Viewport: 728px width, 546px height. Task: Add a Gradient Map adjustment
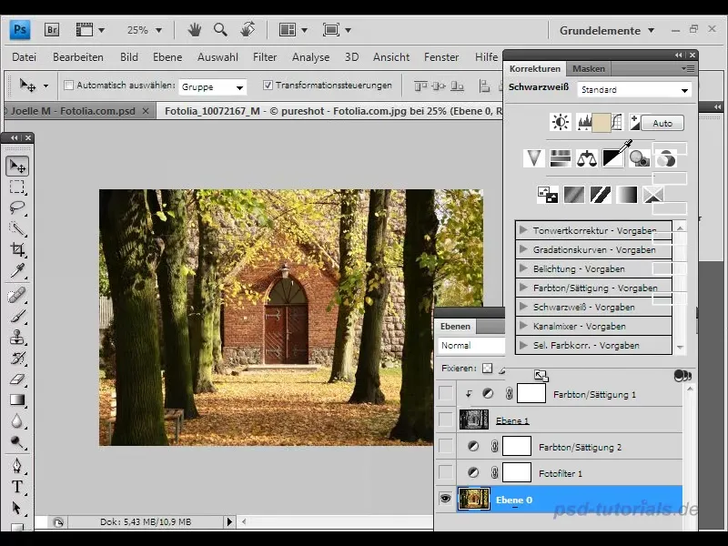tap(626, 195)
